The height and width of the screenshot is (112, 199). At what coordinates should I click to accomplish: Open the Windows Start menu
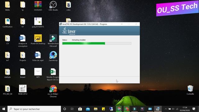(4, 109)
